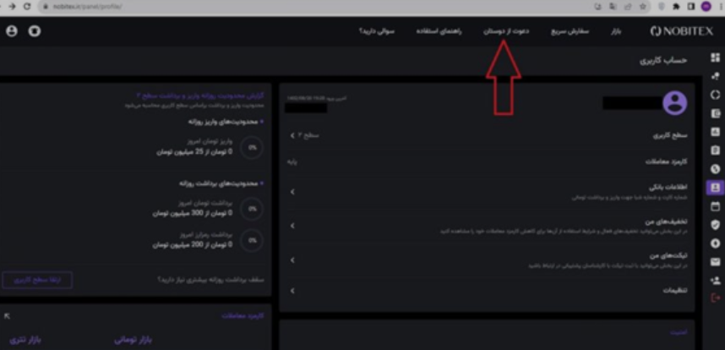Open the dashboard grid icon in sidebar
The width and height of the screenshot is (725, 350).
point(716,57)
